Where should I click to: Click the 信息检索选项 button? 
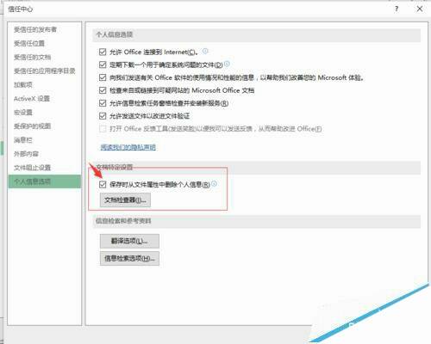(x=129, y=259)
